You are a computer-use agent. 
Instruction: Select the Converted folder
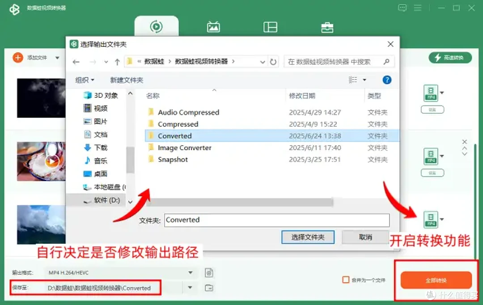tap(272, 136)
